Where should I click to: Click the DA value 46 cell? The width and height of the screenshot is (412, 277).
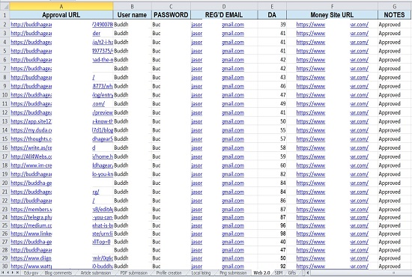click(272, 86)
